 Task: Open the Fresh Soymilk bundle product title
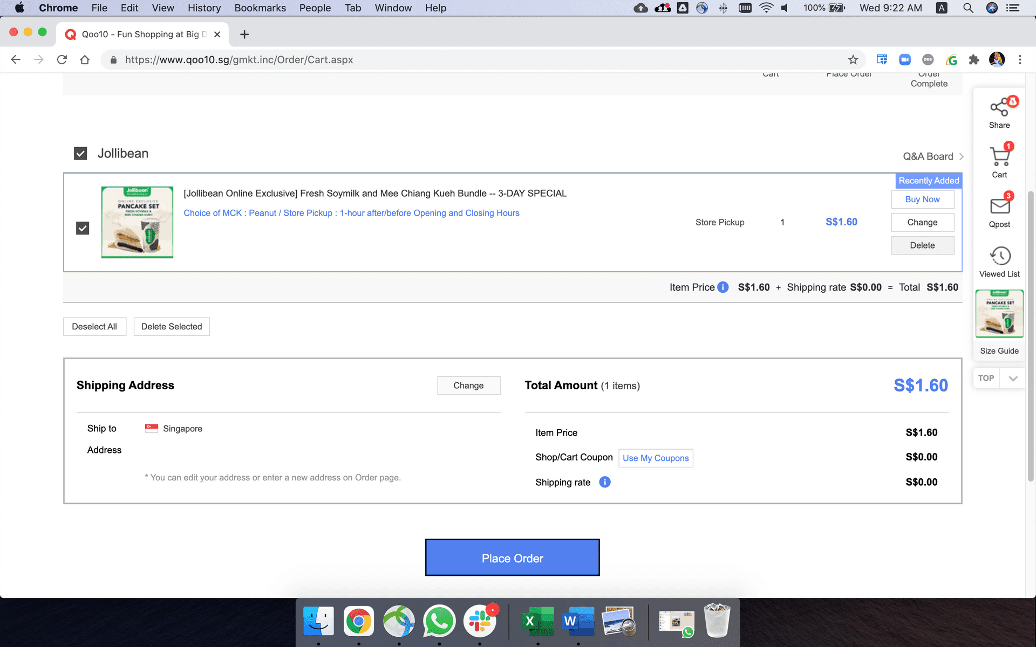[x=375, y=194]
